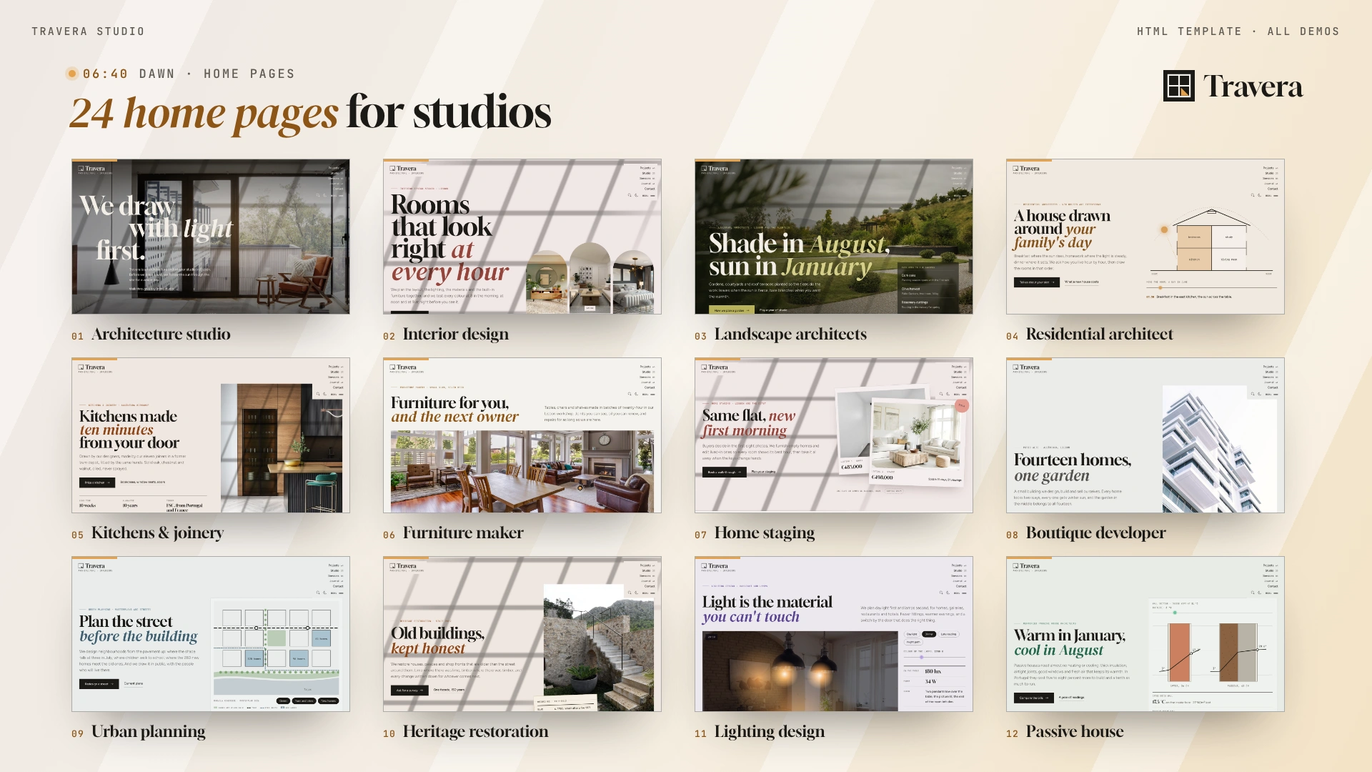Viewport: 1372px width, 772px height.
Task: Click the 'Heritage restoration' caption
Action: (x=476, y=732)
